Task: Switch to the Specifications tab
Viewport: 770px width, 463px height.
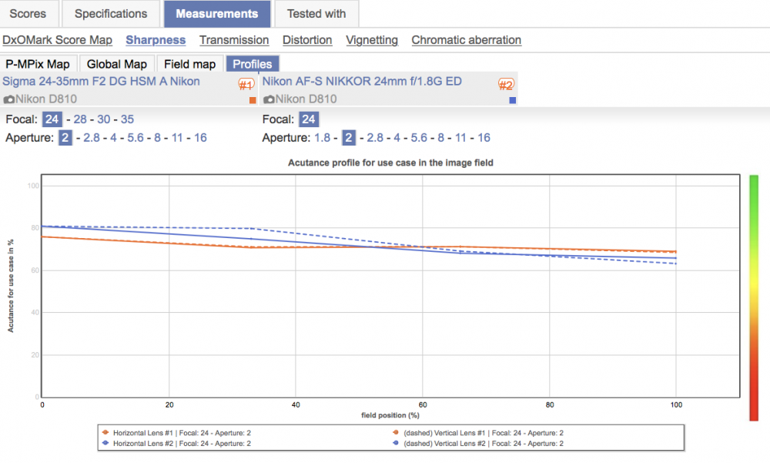Action: pos(111,14)
